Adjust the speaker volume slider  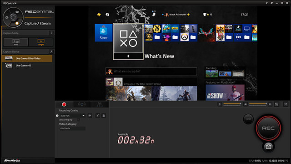coord(258,104)
